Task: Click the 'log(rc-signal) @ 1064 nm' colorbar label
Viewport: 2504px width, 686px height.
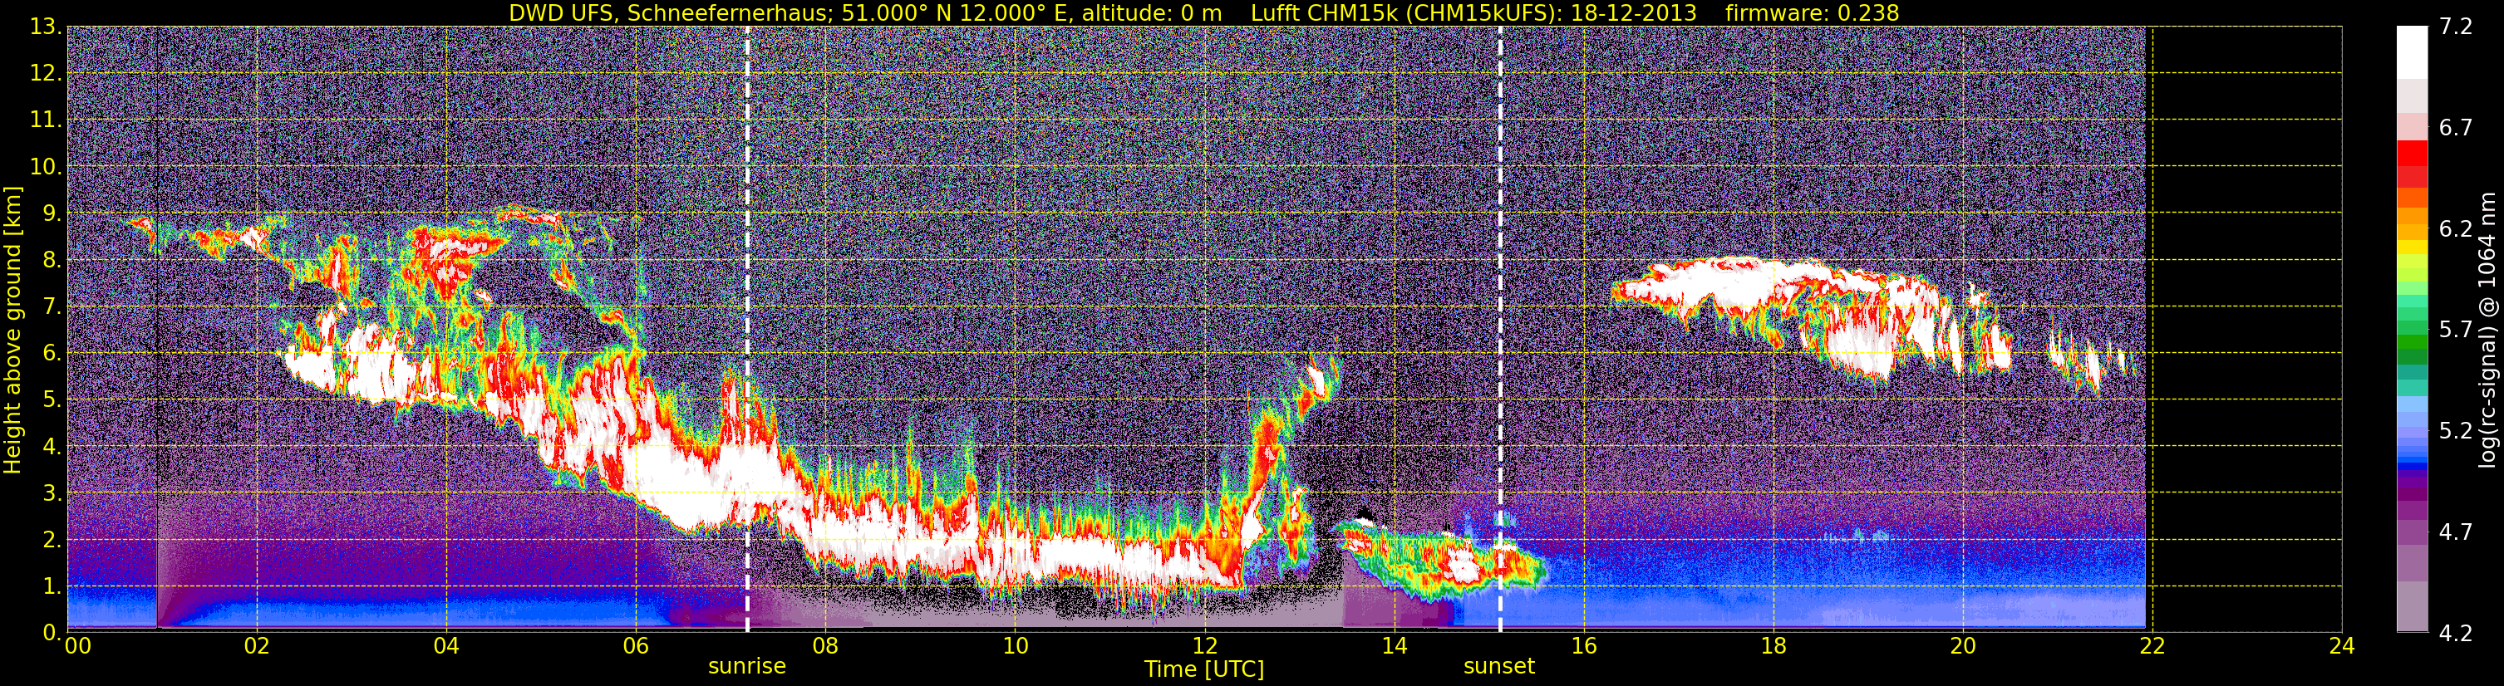Action: point(2486,330)
